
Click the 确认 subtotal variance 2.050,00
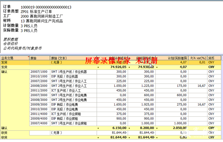[x=180, y=128]
